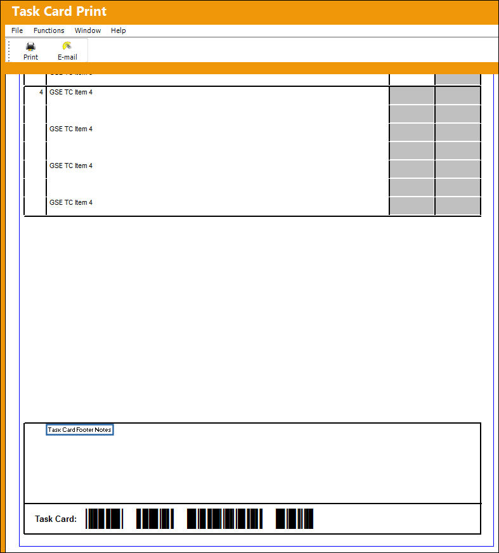The width and height of the screenshot is (499, 553).
Task: Click the Task Card: barcode label
Action: pos(56,519)
